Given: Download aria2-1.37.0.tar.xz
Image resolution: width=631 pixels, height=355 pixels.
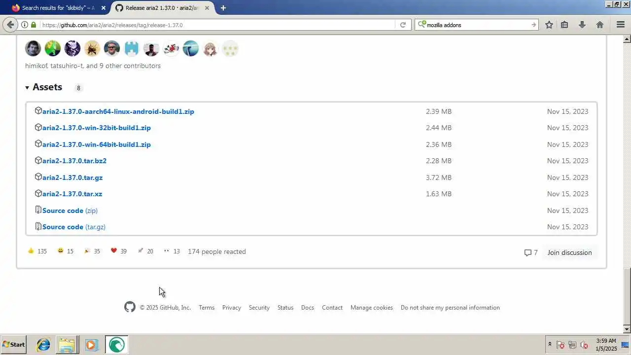Looking at the screenshot, I should (x=72, y=194).
